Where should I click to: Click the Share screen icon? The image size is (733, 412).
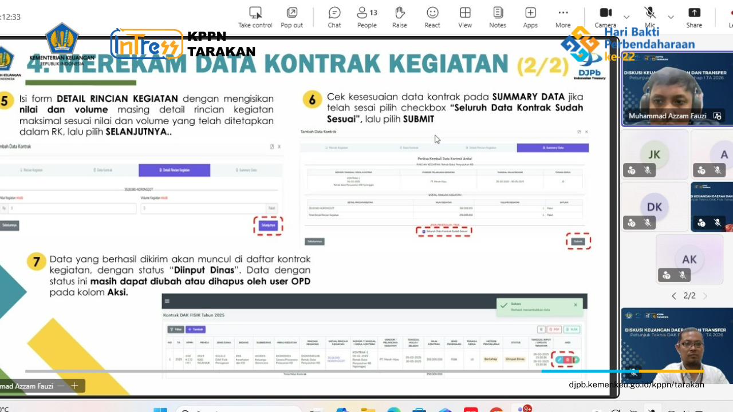point(694,17)
